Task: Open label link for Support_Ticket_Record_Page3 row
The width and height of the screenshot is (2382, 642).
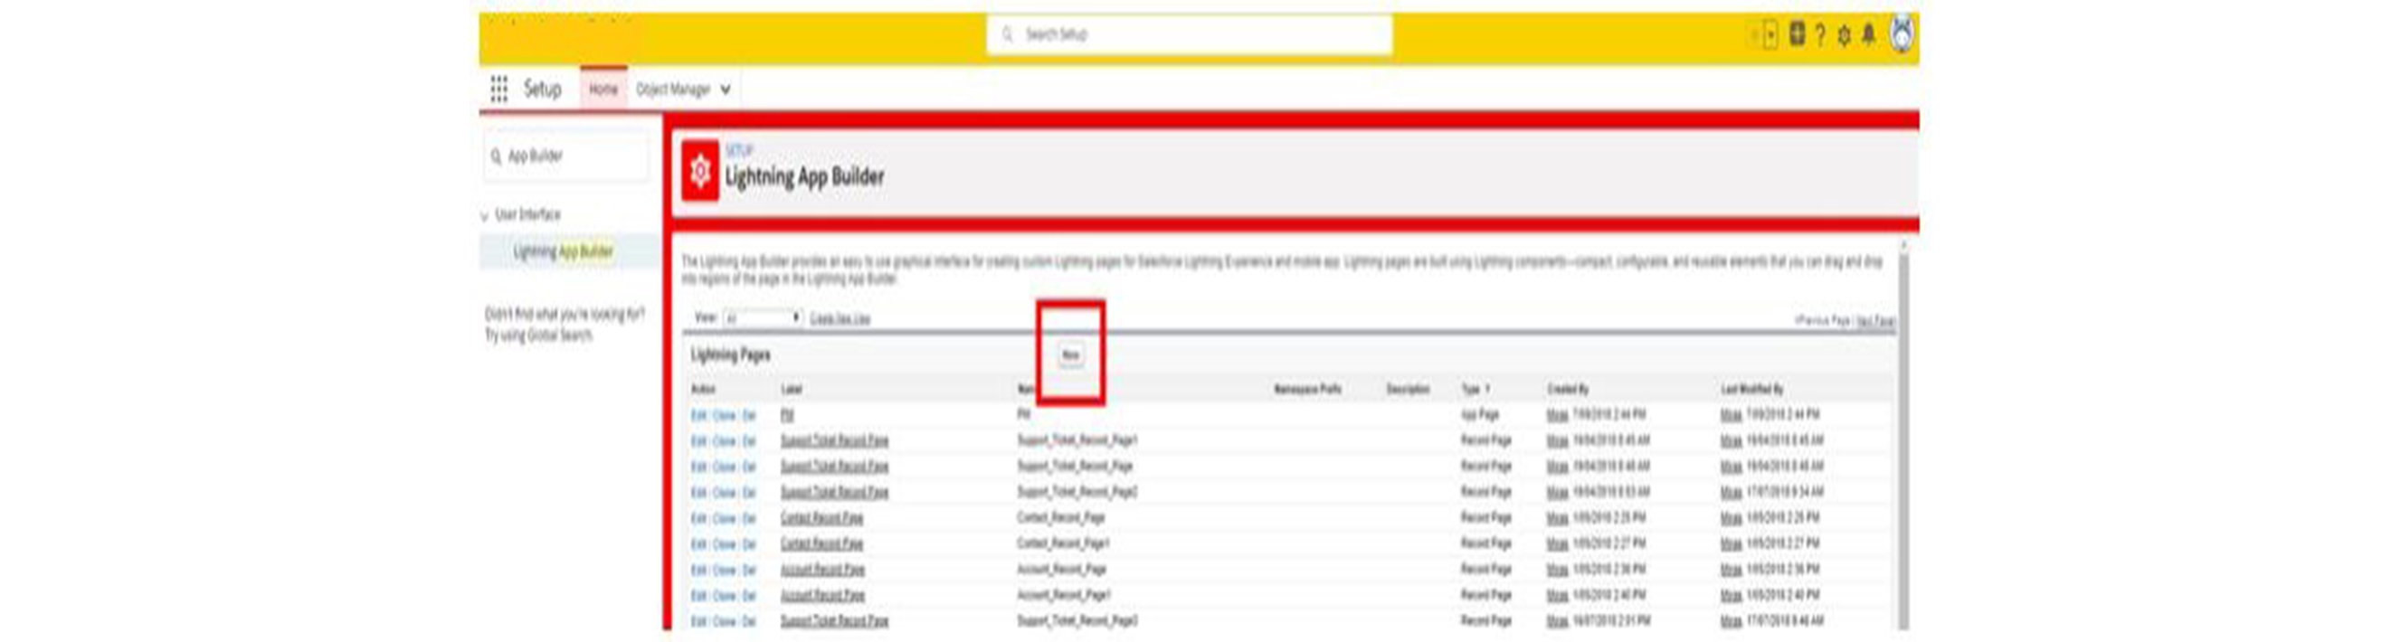Action: [834, 622]
